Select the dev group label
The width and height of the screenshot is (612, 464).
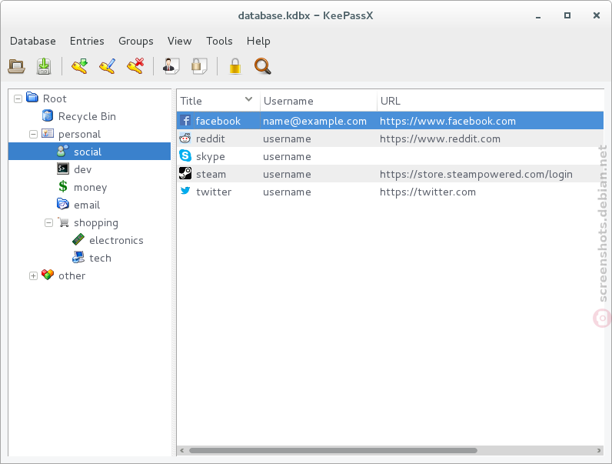pos(83,169)
